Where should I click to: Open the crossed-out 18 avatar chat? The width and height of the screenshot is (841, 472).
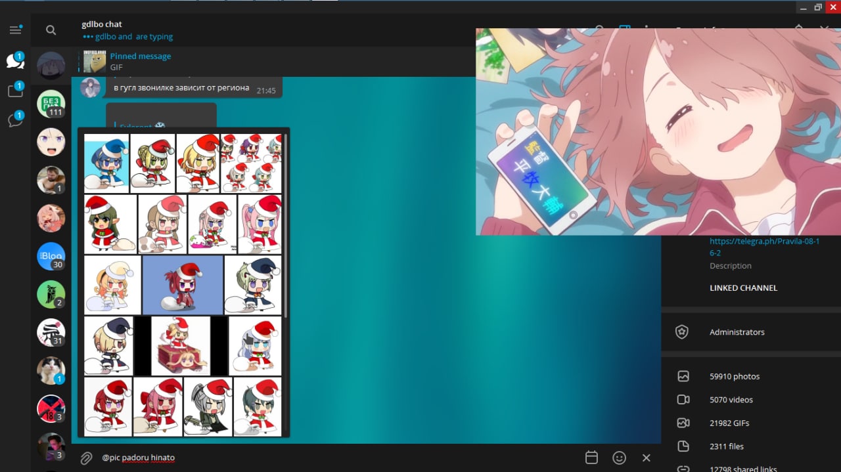coord(51,409)
